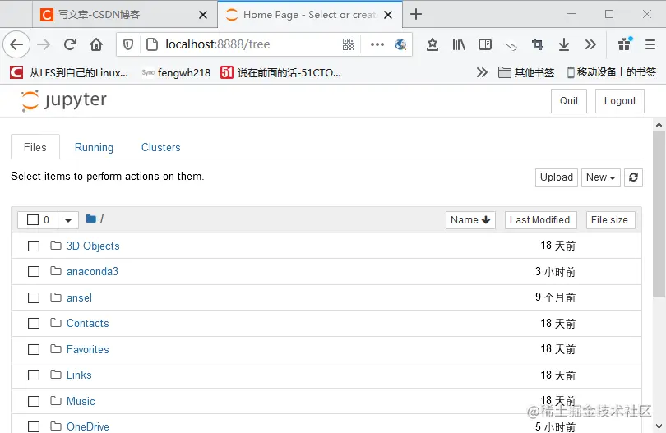Image resolution: width=666 pixels, height=433 pixels.
Task: Open the 其他书签 bookmarks folder
Action: [526, 72]
